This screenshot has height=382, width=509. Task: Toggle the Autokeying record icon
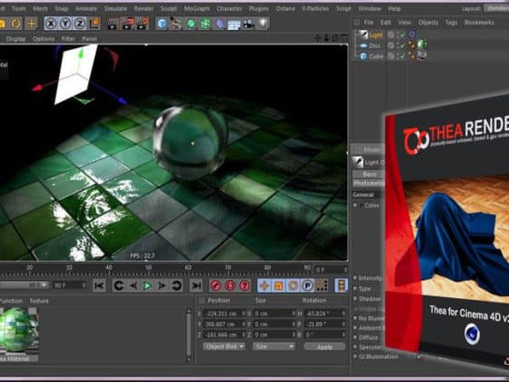point(230,286)
